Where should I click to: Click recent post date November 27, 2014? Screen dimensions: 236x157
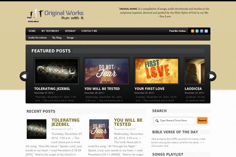tap(62, 129)
